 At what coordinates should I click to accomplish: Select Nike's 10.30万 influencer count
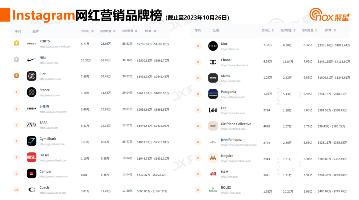86,61
